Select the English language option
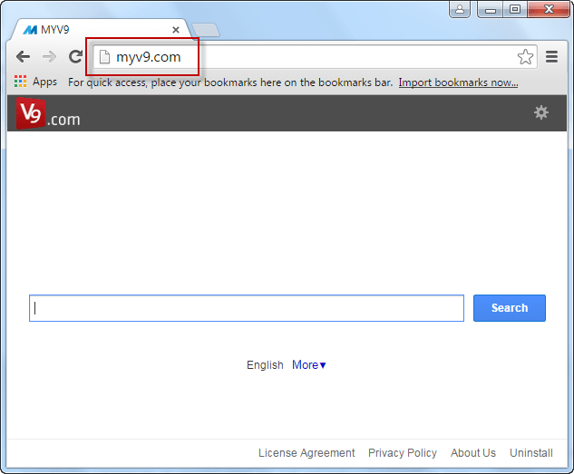 [x=265, y=364]
